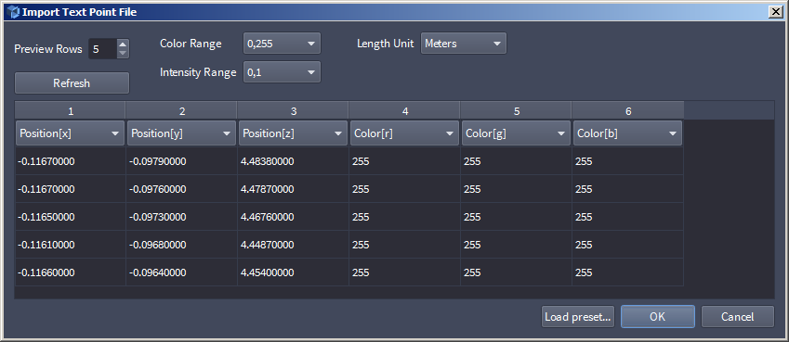Click the application icon in title bar

[x=14, y=12]
